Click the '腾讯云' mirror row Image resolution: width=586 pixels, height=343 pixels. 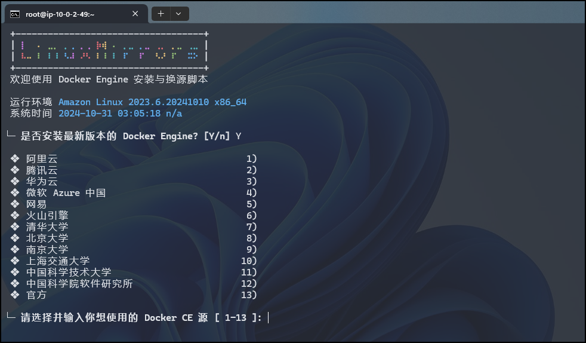(x=134, y=170)
